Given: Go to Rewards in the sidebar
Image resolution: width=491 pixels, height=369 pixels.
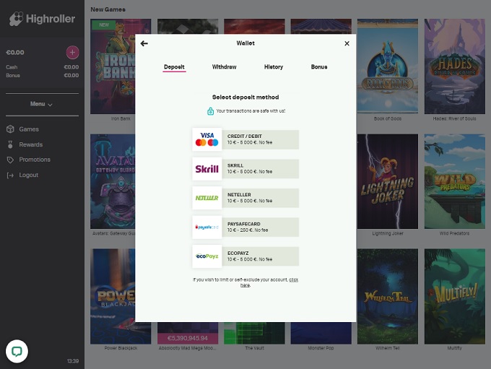Looking at the screenshot, I should click(x=30, y=144).
